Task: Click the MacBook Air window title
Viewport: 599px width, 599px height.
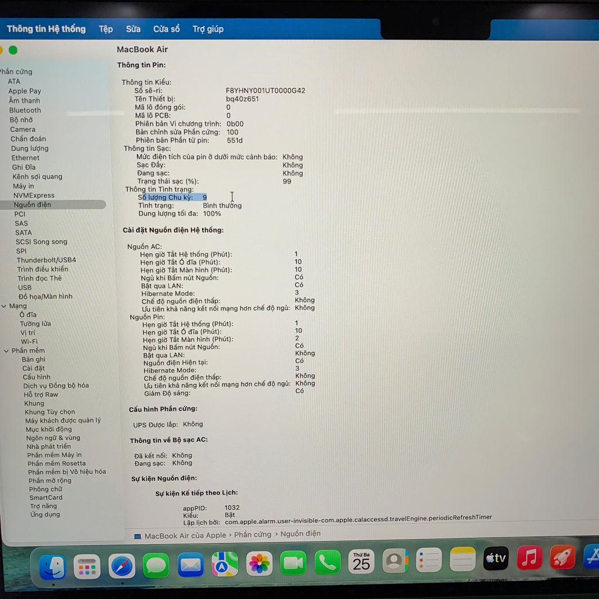Action: point(142,49)
